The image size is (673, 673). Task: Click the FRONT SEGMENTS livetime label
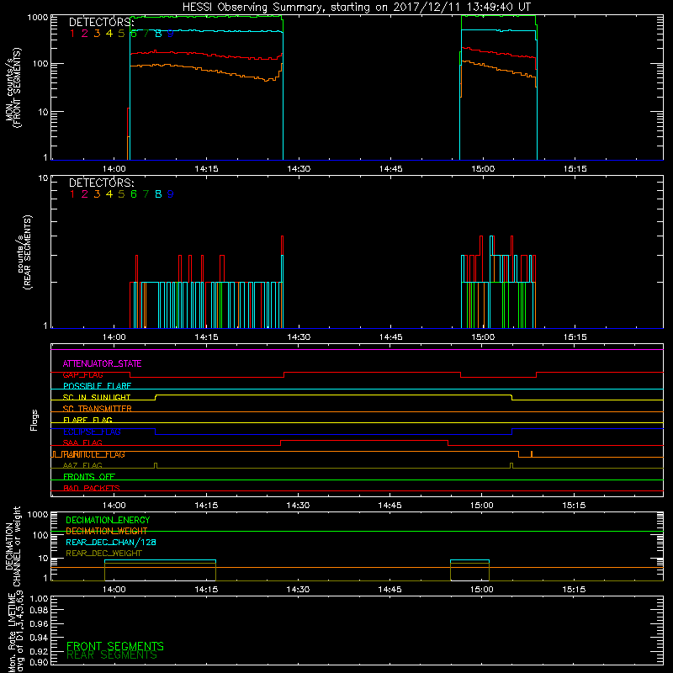click(x=115, y=646)
